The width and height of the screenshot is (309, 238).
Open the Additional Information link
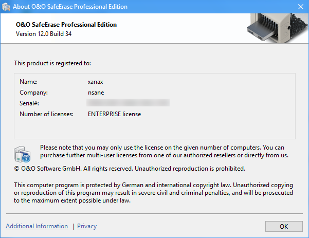[37, 226]
